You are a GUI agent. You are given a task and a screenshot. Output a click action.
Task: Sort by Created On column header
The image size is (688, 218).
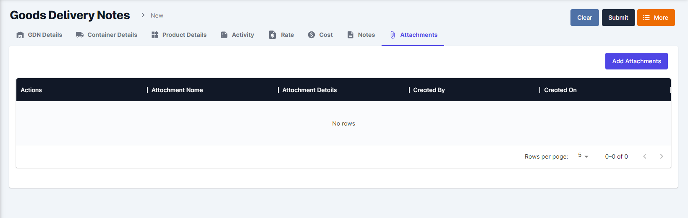[560, 90]
